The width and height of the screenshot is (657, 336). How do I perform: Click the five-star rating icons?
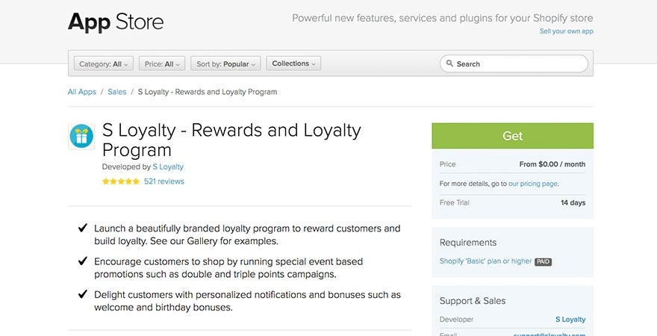[x=121, y=181]
